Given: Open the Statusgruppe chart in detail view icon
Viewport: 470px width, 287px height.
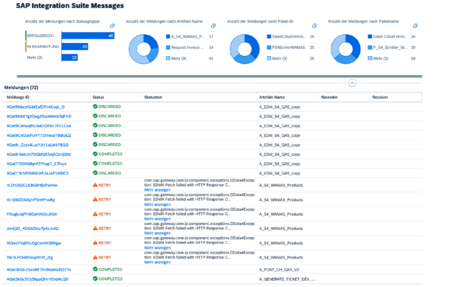Looking at the screenshot, I should click(x=112, y=26).
